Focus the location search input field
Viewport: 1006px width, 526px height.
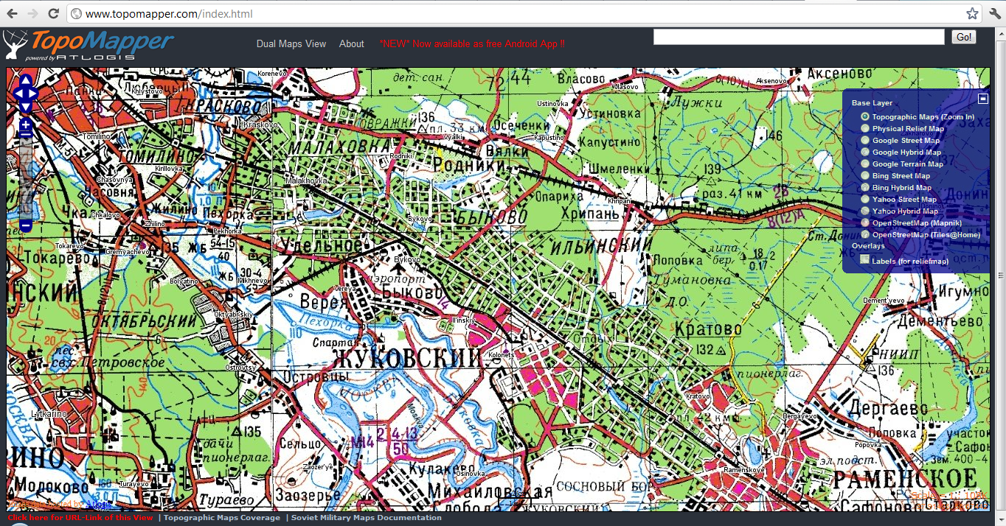click(x=798, y=38)
